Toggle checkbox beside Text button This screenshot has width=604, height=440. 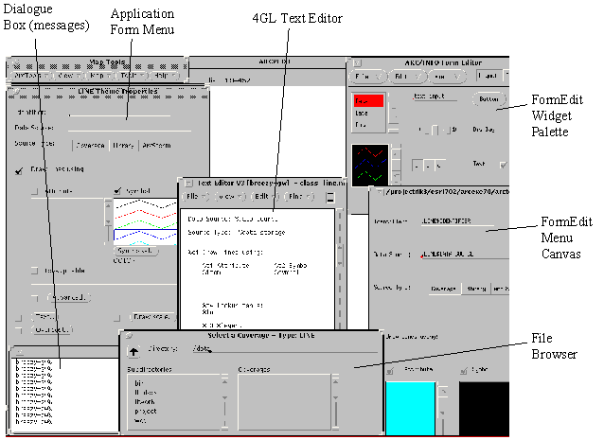pyautogui.click(x=19, y=318)
